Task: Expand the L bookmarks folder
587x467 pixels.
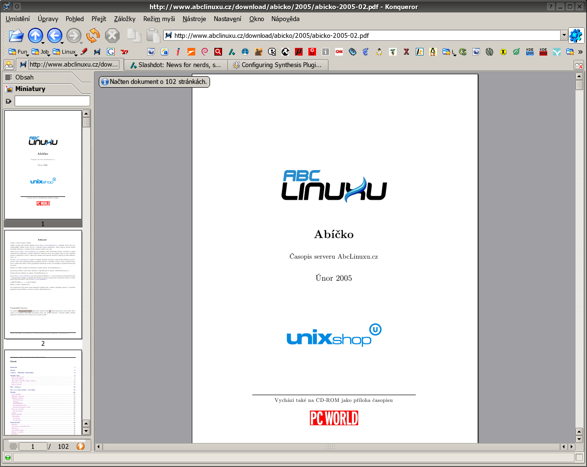Action: click(449, 52)
